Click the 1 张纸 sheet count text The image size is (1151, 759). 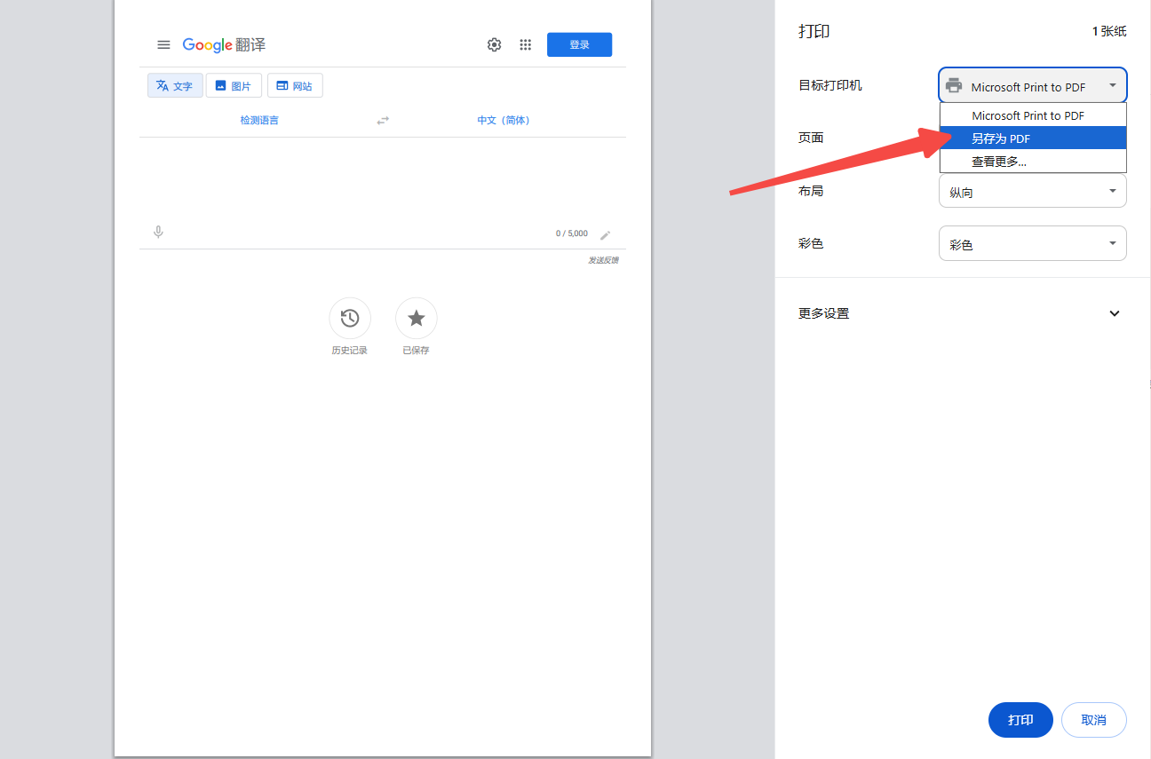[x=1109, y=31]
